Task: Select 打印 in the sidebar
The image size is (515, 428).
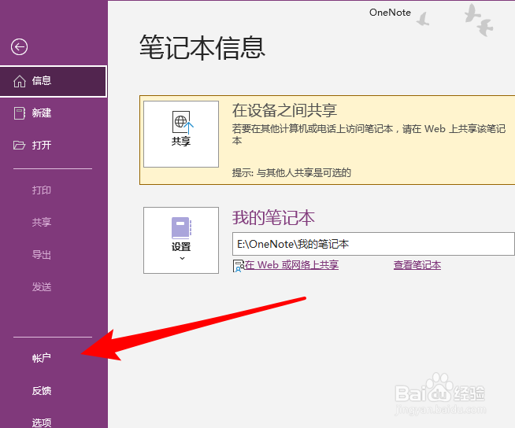Action: click(x=42, y=190)
